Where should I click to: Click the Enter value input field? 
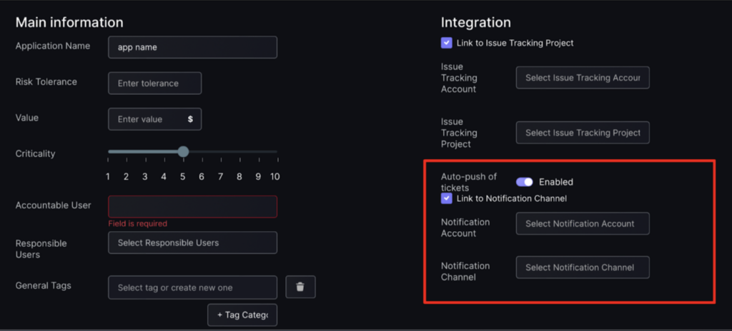pyautogui.click(x=154, y=119)
